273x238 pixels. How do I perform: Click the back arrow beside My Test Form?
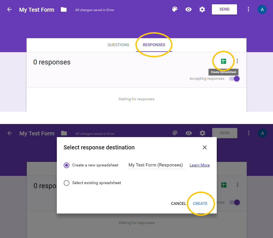tap(9, 9)
